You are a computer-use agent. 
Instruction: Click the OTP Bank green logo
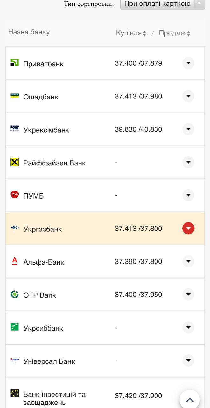point(14,295)
